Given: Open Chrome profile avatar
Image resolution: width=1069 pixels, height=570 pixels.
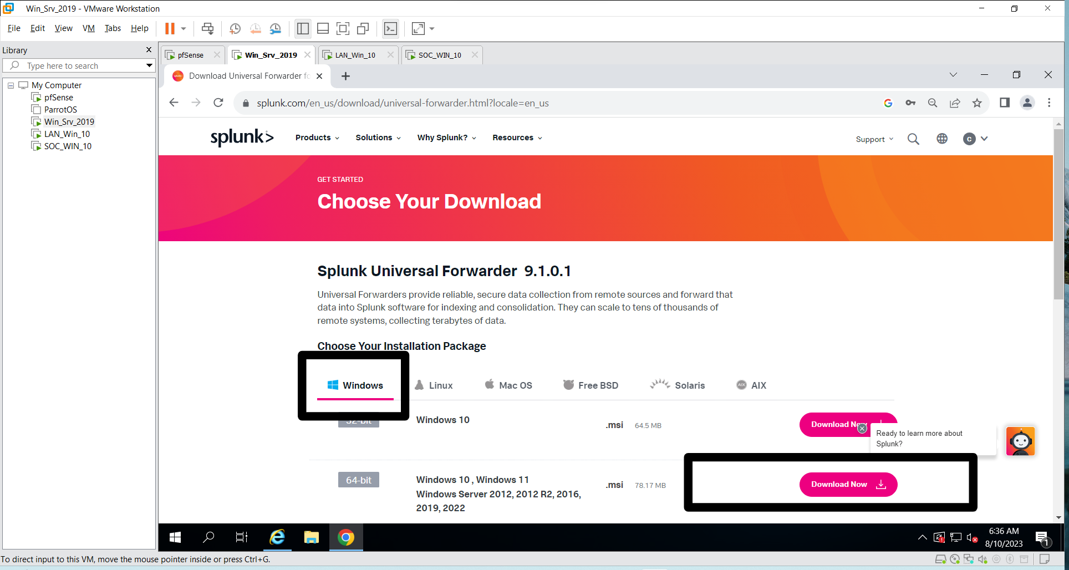Looking at the screenshot, I should [x=1027, y=103].
